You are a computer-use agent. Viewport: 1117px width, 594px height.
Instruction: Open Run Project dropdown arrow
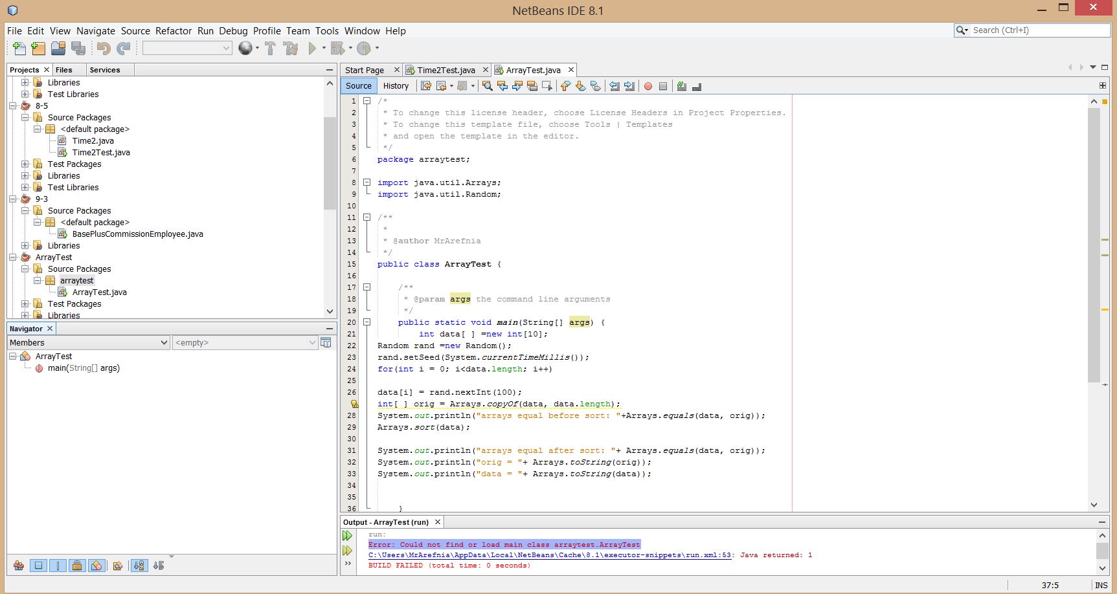(323, 49)
